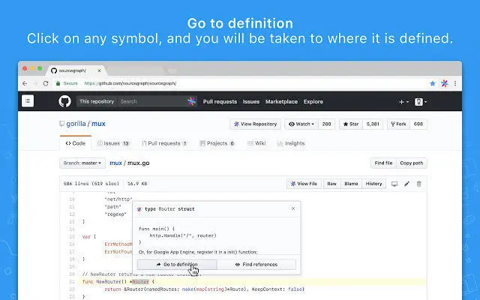Image resolution: width=480 pixels, height=300 pixels.
Task: Switch to the Insights tab
Action: coord(291,143)
